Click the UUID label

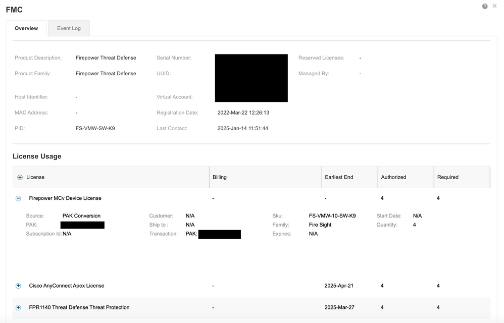pyautogui.click(x=164, y=74)
